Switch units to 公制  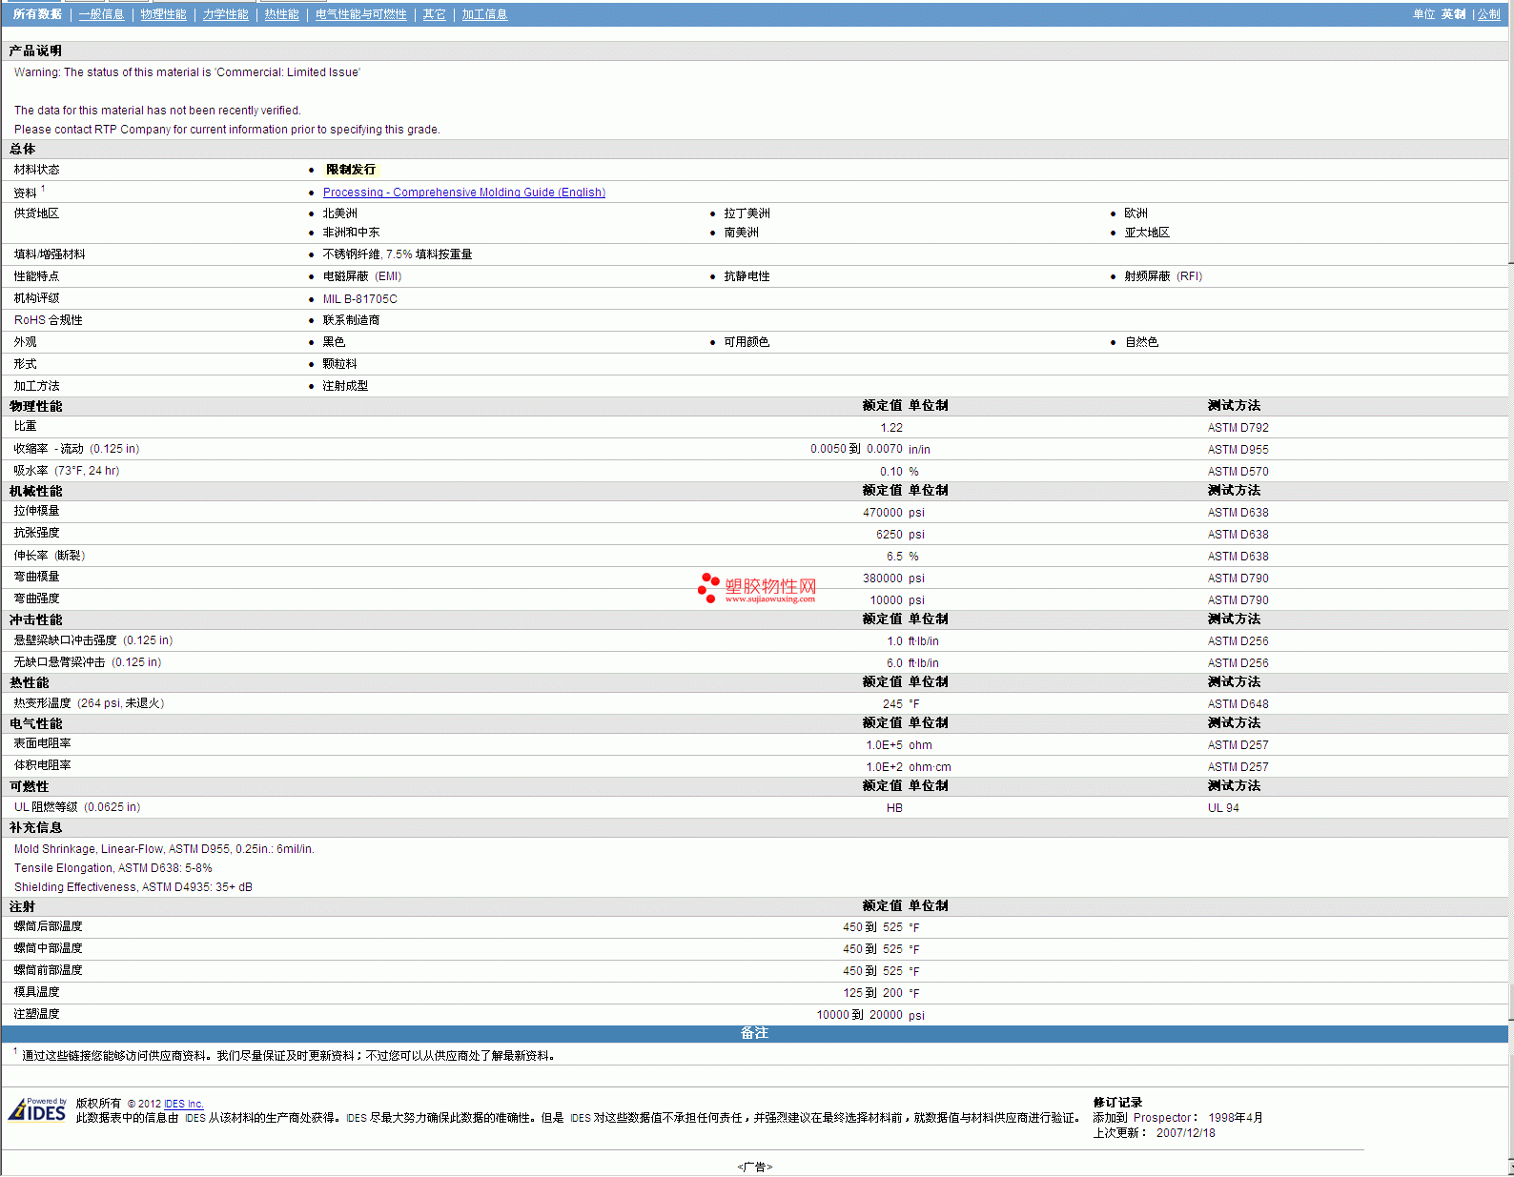point(1488,14)
